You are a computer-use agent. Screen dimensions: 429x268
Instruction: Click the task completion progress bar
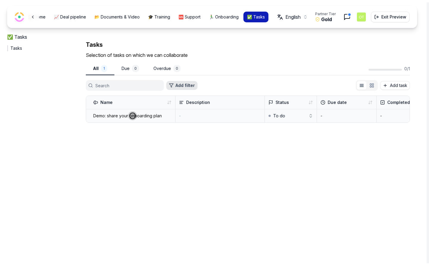click(385, 69)
